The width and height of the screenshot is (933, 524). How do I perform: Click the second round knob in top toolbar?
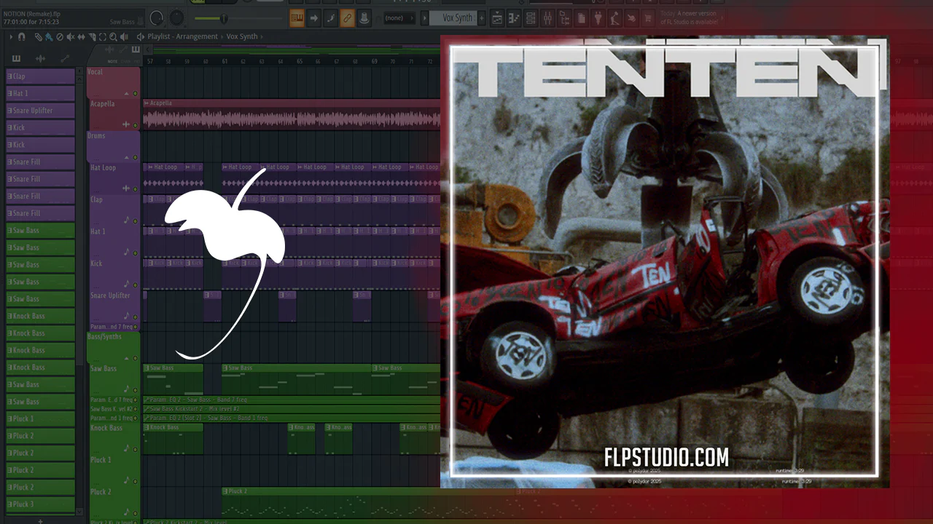pos(178,18)
